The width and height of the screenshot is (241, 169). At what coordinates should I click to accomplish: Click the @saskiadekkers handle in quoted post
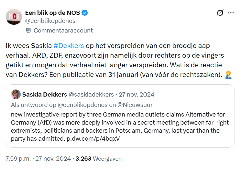coord(92,94)
